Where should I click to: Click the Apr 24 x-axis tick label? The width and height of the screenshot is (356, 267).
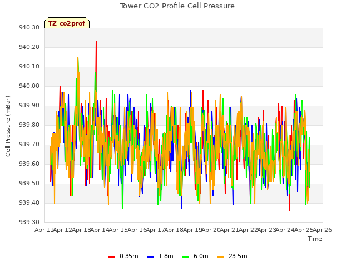pos(285,230)
